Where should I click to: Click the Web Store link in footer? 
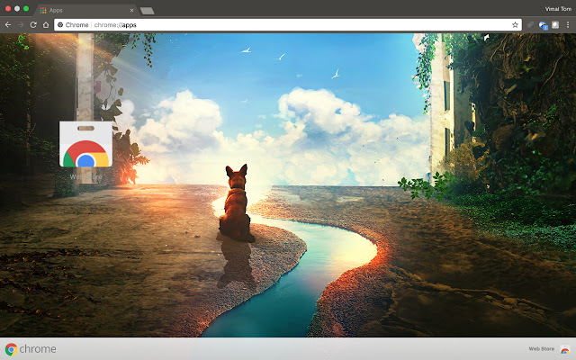(x=542, y=349)
